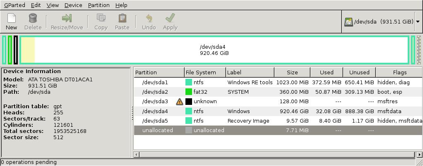This screenshot has width=423, height=166.
Task: Click the warning icon on the /dev/sda3 row
Action: [x=180, y=102]
